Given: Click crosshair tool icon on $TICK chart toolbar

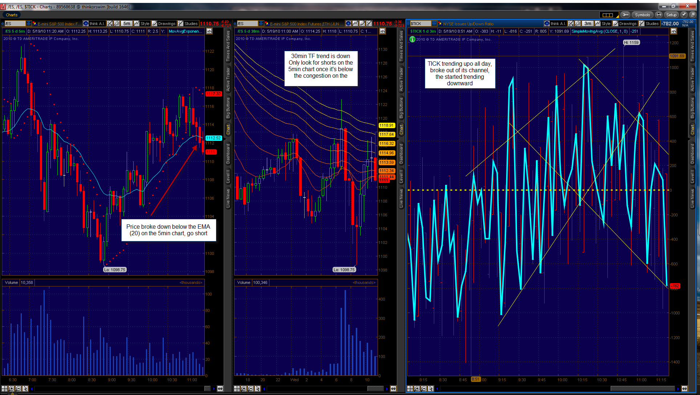Looking at the screenshot, I should (x=571, y=24).
